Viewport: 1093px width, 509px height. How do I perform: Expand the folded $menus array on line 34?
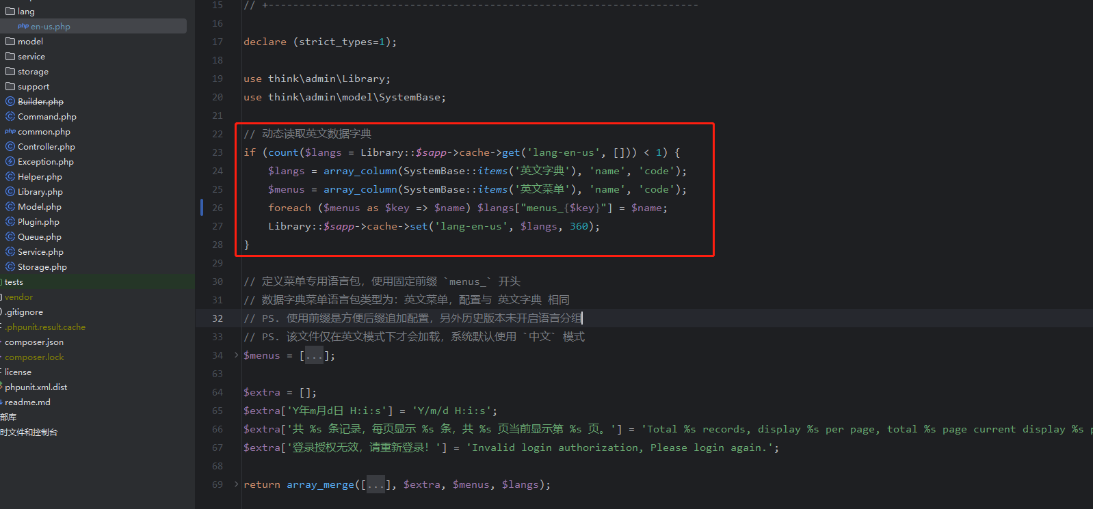[x=237, y=355]
